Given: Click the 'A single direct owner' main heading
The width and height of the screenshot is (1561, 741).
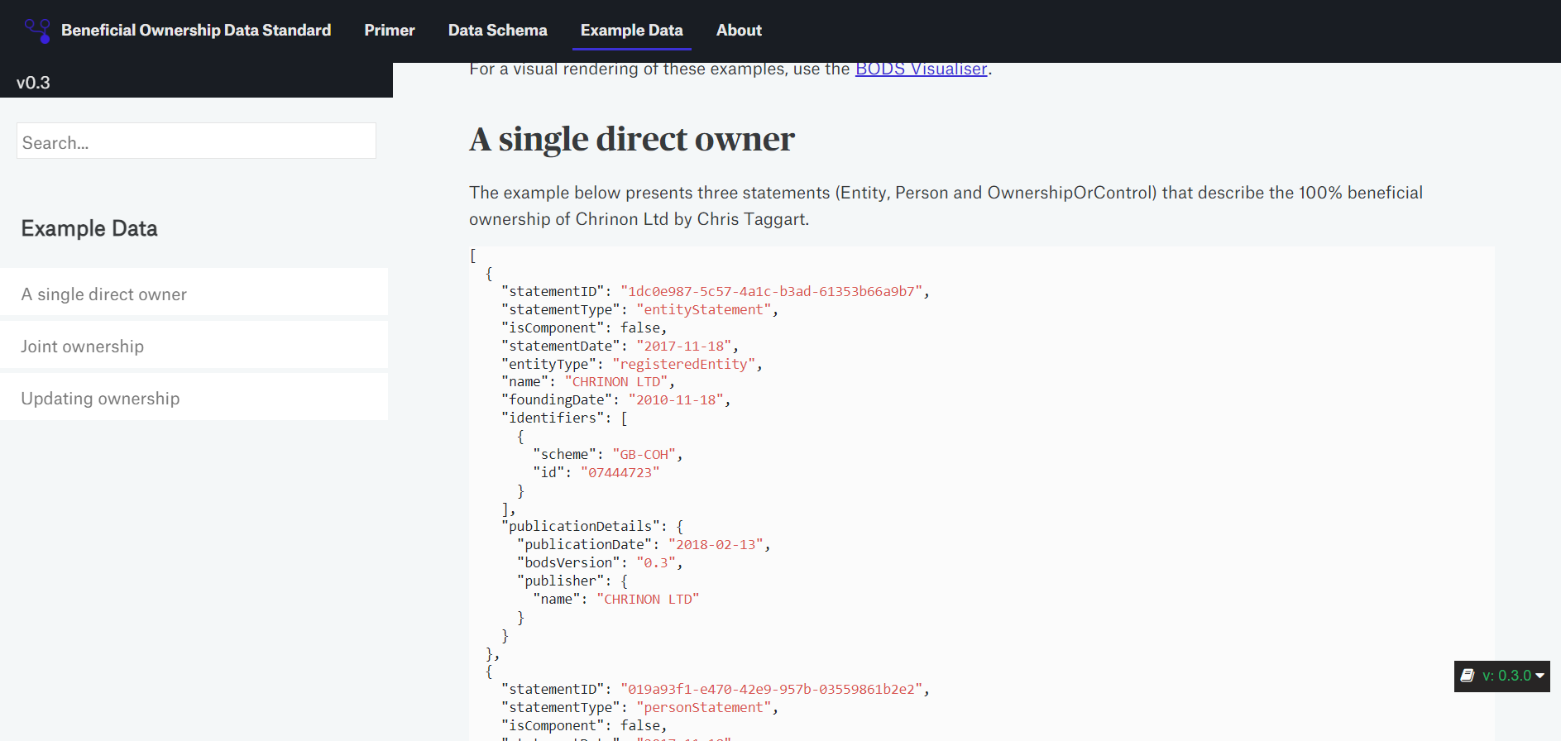Looking at the screenshot, I should point(631,139).
